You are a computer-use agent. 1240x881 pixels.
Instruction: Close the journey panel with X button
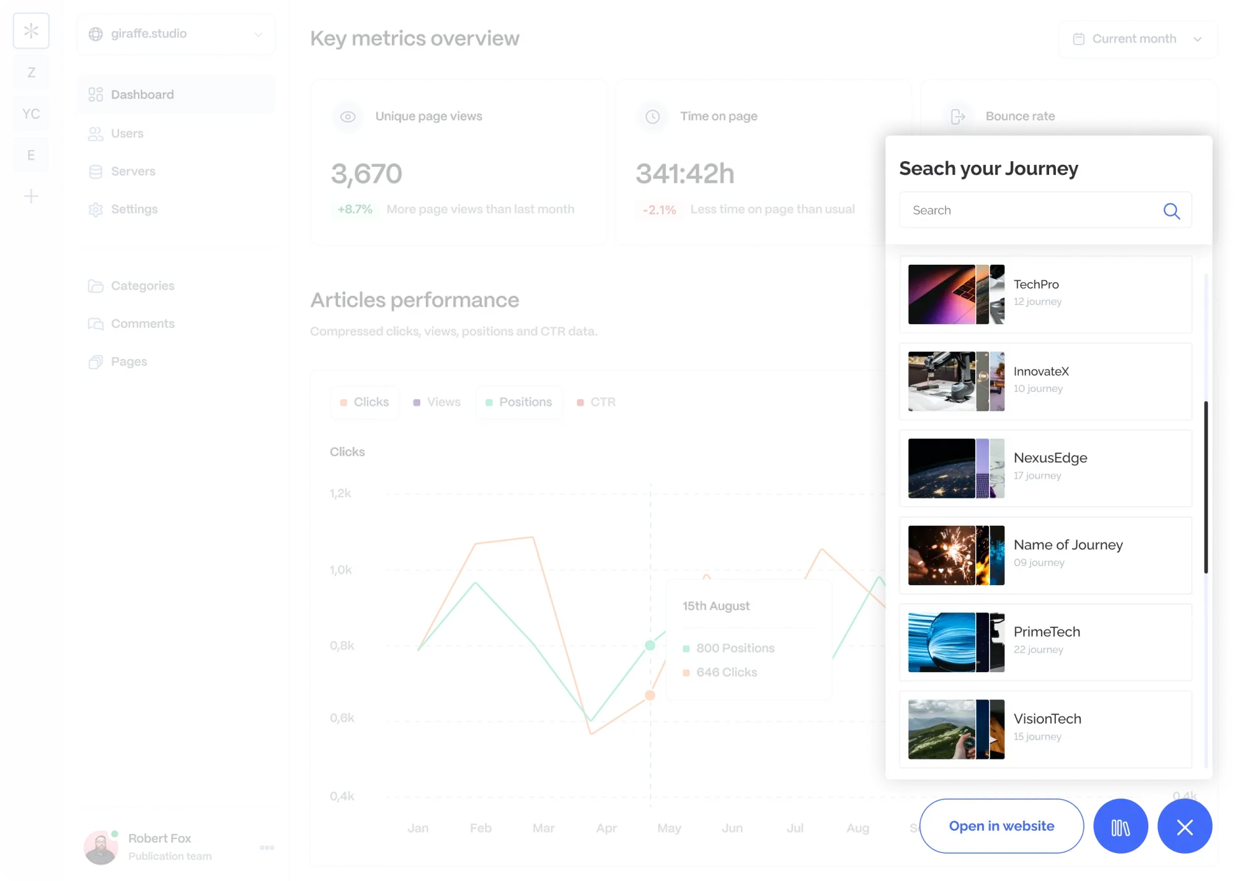[x=1184, y=826]
